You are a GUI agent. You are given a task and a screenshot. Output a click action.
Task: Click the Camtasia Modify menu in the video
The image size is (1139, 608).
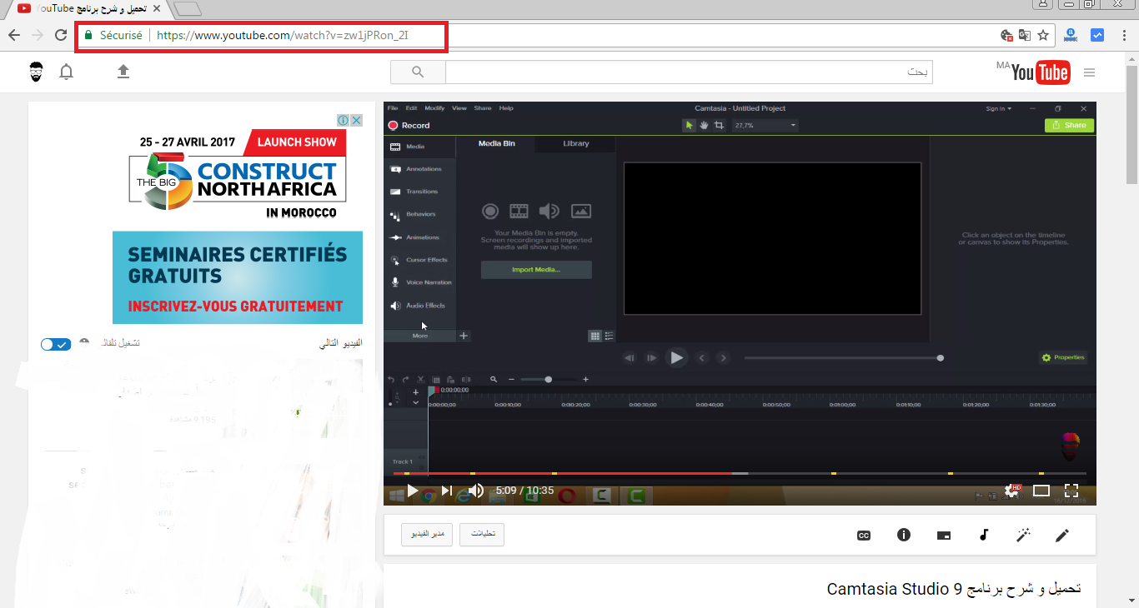pyautogui.click(x=434, y=108)
